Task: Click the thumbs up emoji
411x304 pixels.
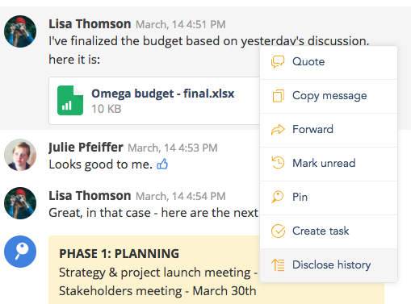Action: [x=162, y=164]
